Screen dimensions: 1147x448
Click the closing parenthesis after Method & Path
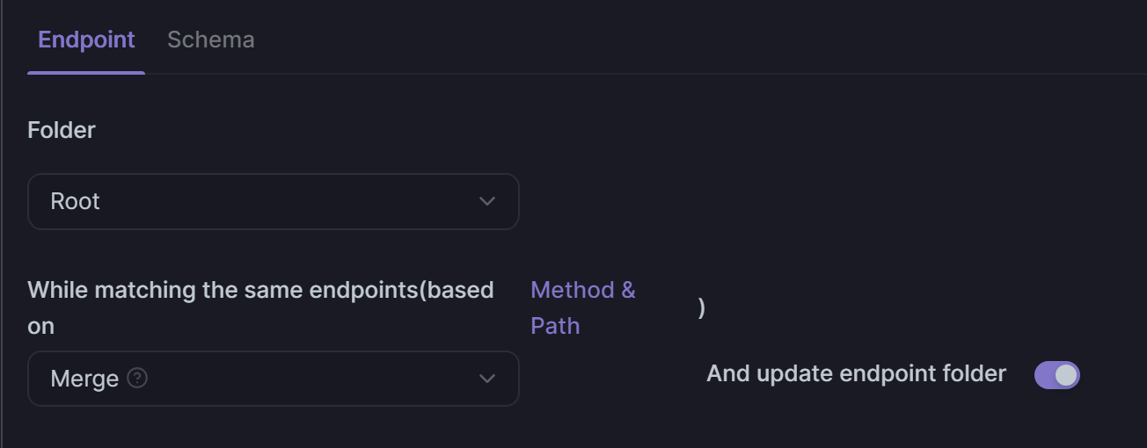click(x=701, y=308)
